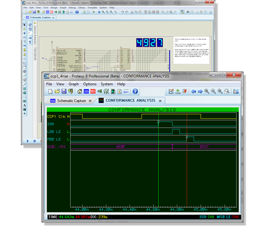Open Library menu in back Schematic Capture window
Screen dimensions: 268x227
pos(81,8)
